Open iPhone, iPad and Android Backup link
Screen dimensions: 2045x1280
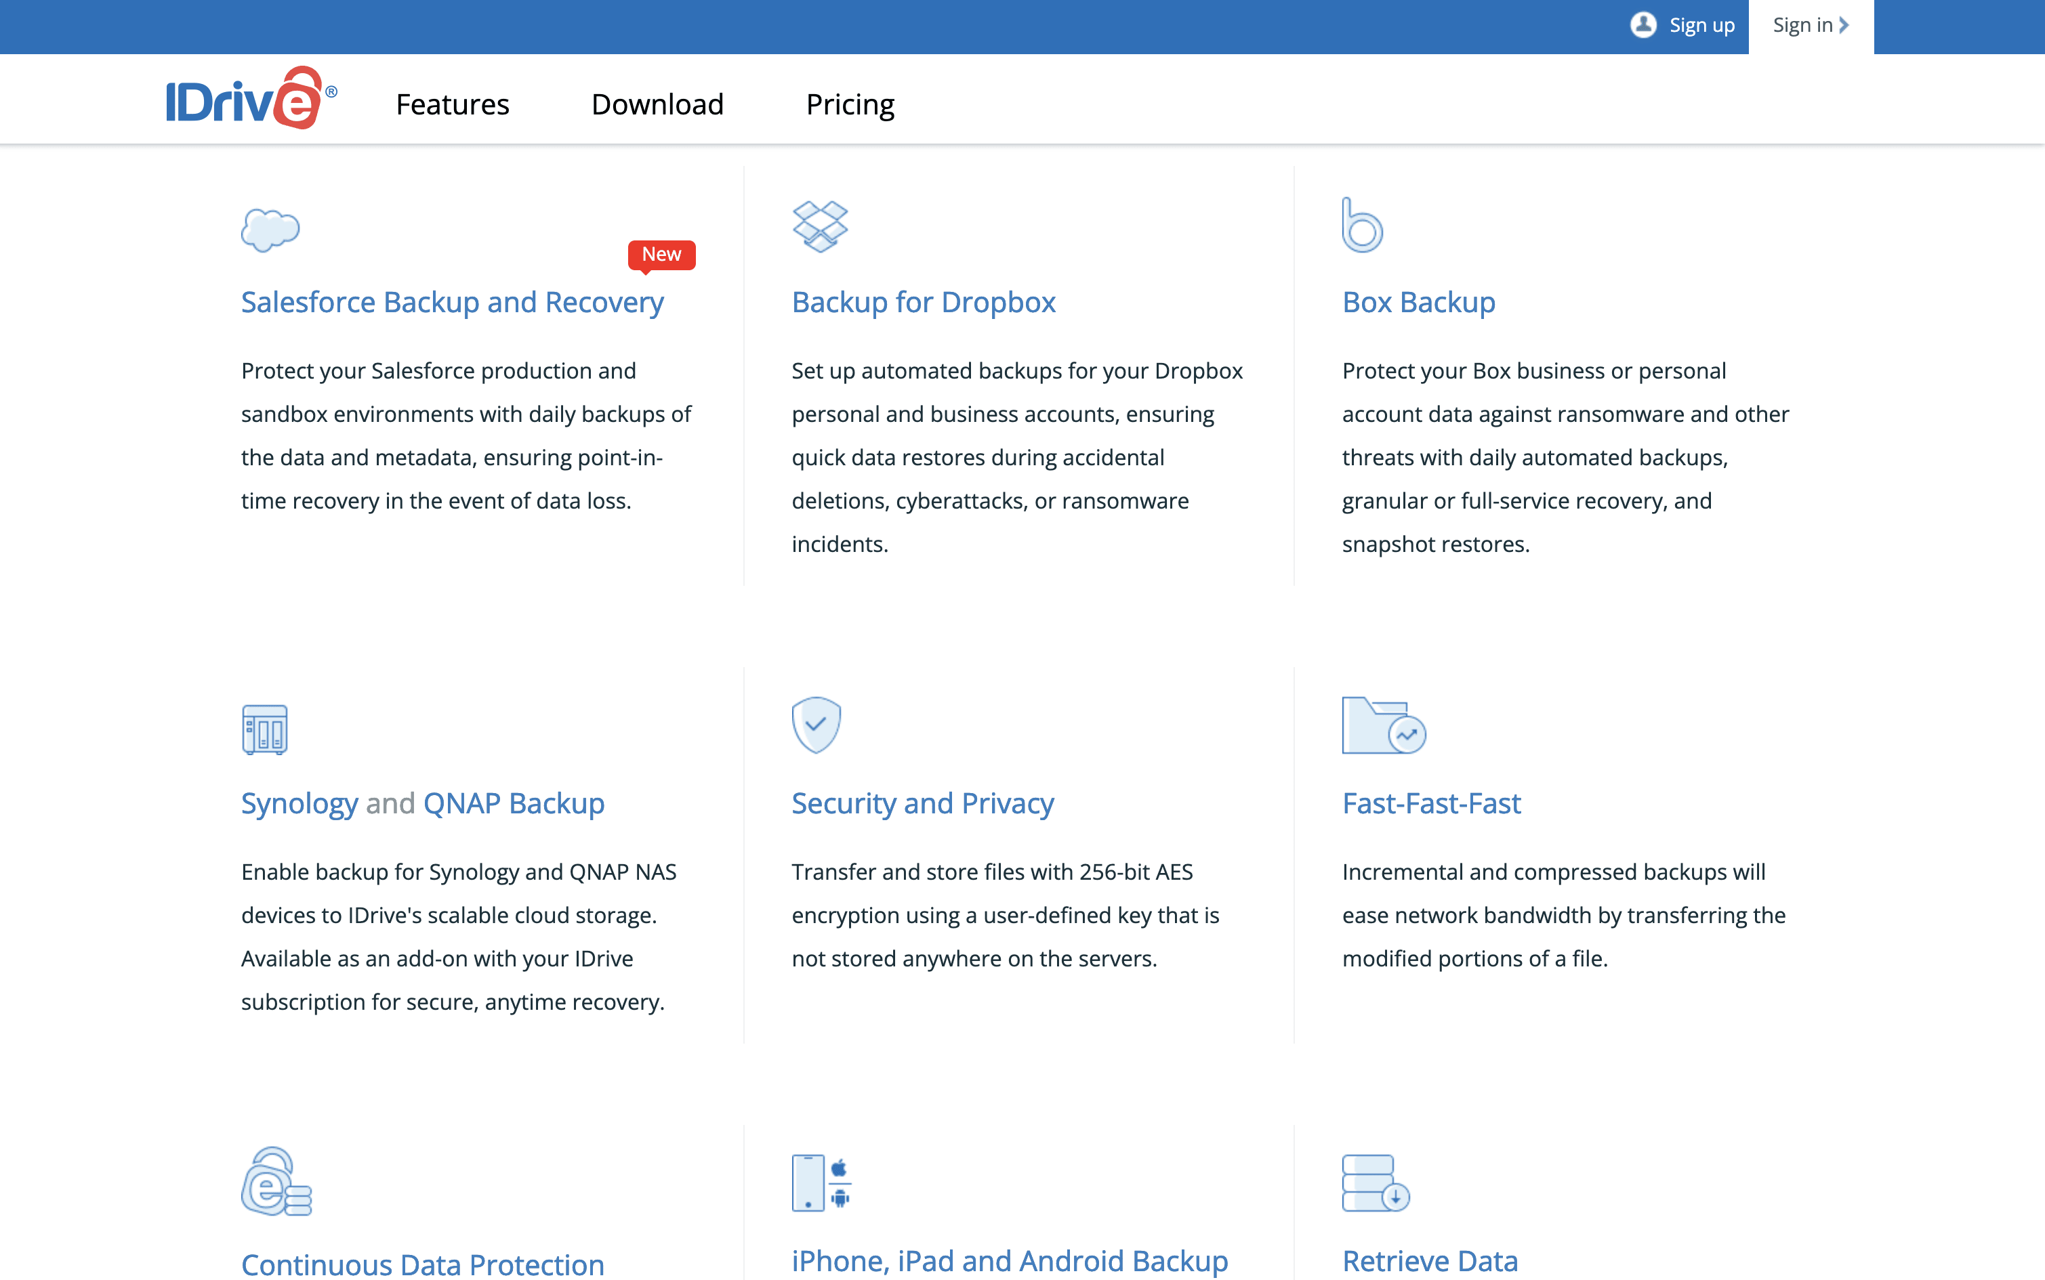(1010, 1261)
